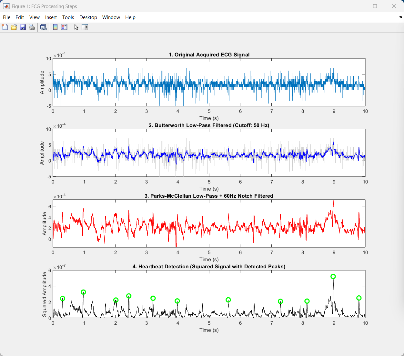This screenshot has width=404, height=356.
Task: Insert a legend from the toolbar
Action: click(64, 27)
